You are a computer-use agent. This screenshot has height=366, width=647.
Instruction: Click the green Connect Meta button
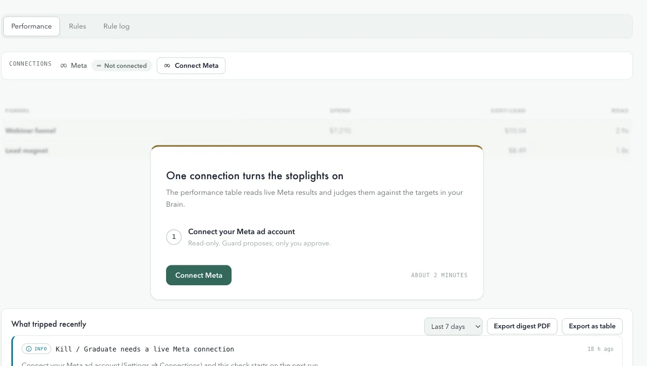pyautogui.click(x=198, y=275)
